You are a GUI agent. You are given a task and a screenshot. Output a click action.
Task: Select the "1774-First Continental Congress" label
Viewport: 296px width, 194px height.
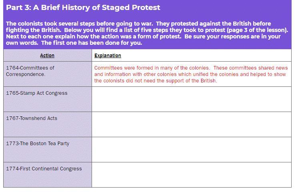coord(44,169)
